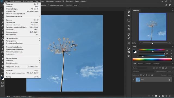Open the layer opacity dropdown arrow
The image size is (174, 98).
(x=172, y=72)
